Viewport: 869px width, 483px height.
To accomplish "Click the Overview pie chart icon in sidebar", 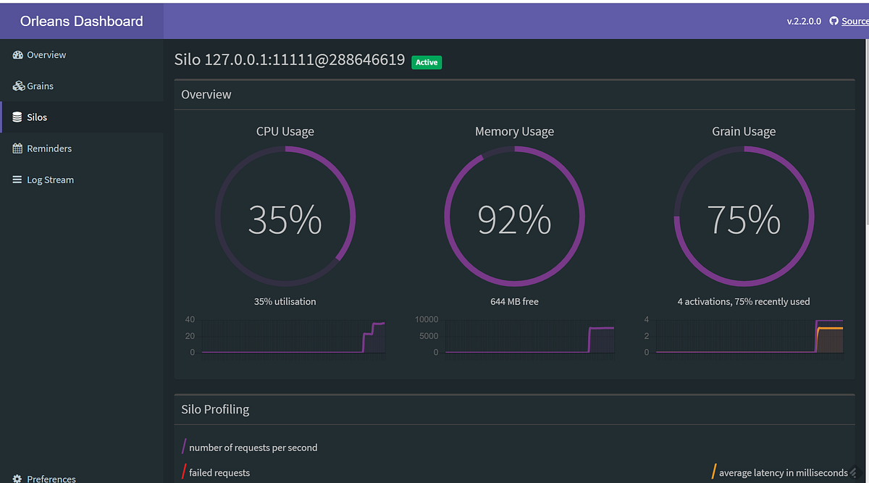I will (x=16, y=54).
